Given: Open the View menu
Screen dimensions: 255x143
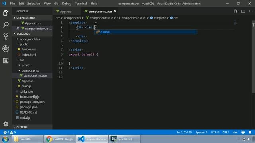Looking at the screenshot, I should 47,4.
